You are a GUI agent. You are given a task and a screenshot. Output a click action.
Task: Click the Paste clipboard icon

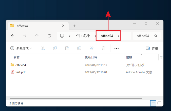67,48
